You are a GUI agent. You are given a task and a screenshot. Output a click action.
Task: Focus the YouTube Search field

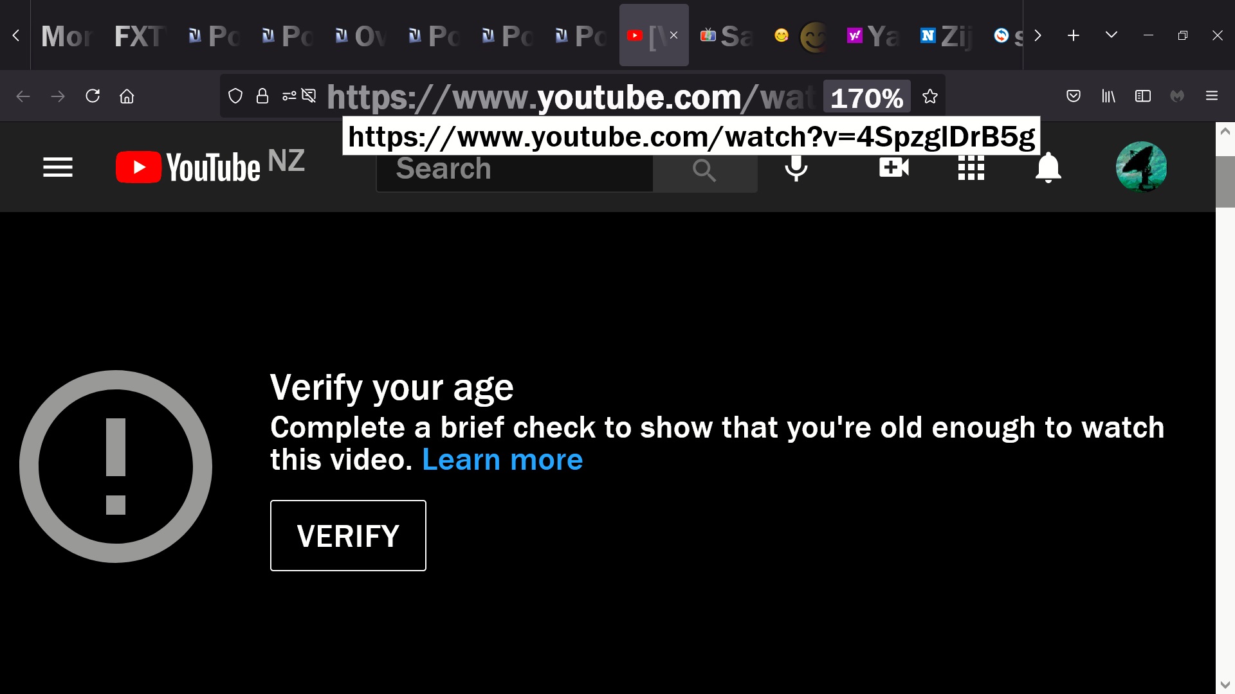515,169
